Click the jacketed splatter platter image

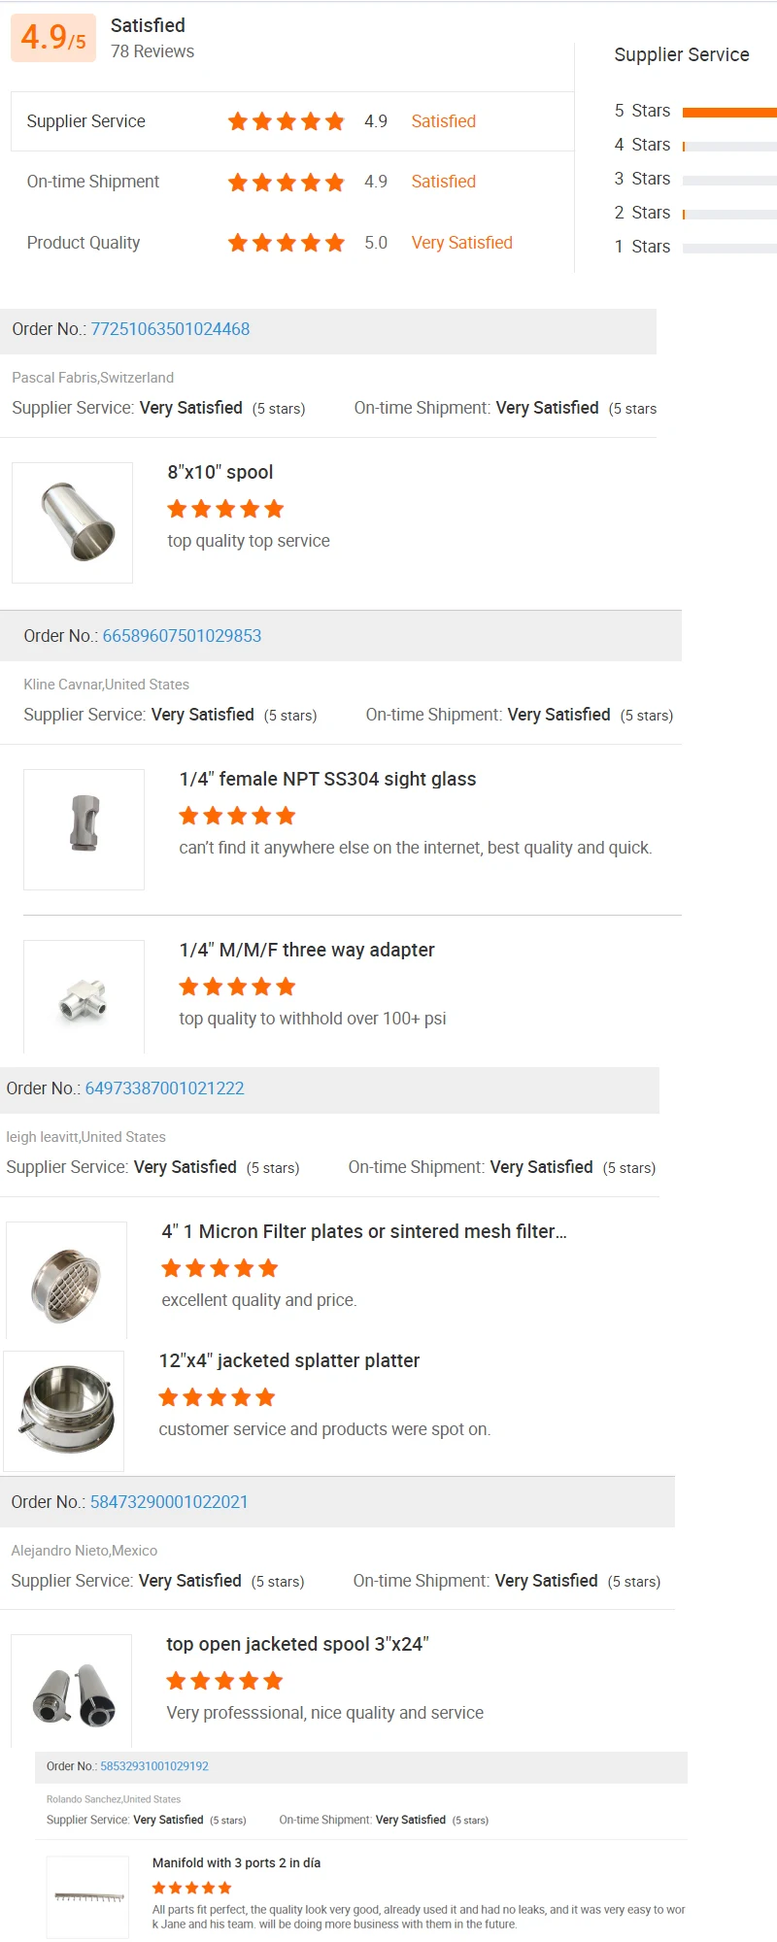pos(64,1410)
